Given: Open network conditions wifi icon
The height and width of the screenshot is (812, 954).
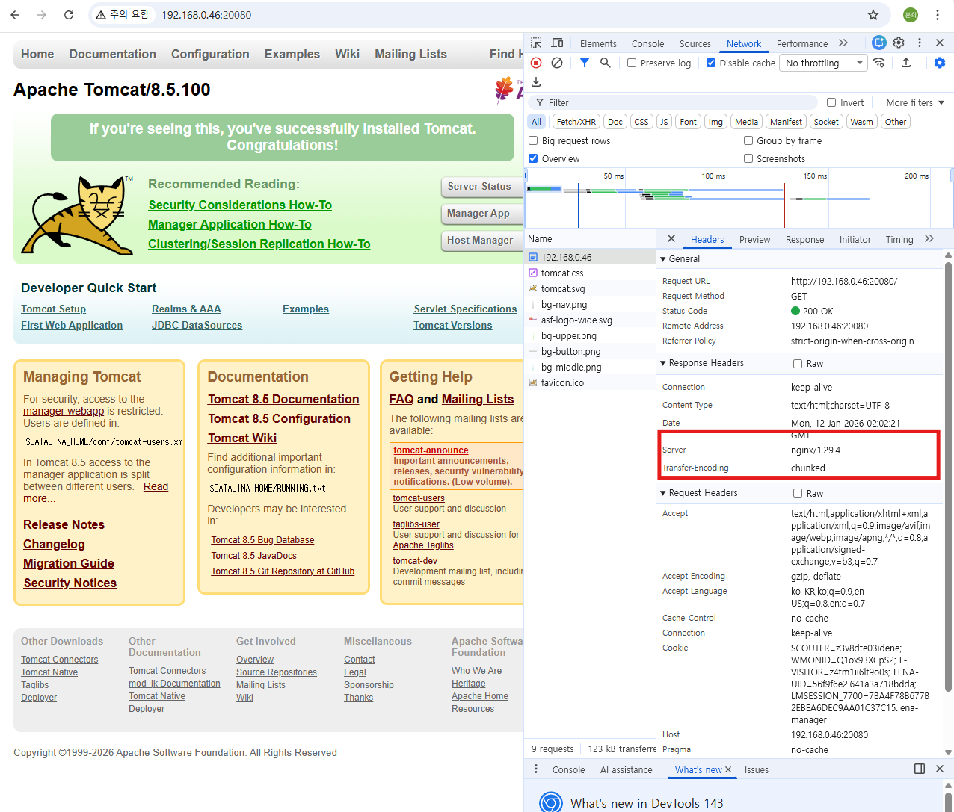Looking at the screenshot, I should [x=879, y=63].
